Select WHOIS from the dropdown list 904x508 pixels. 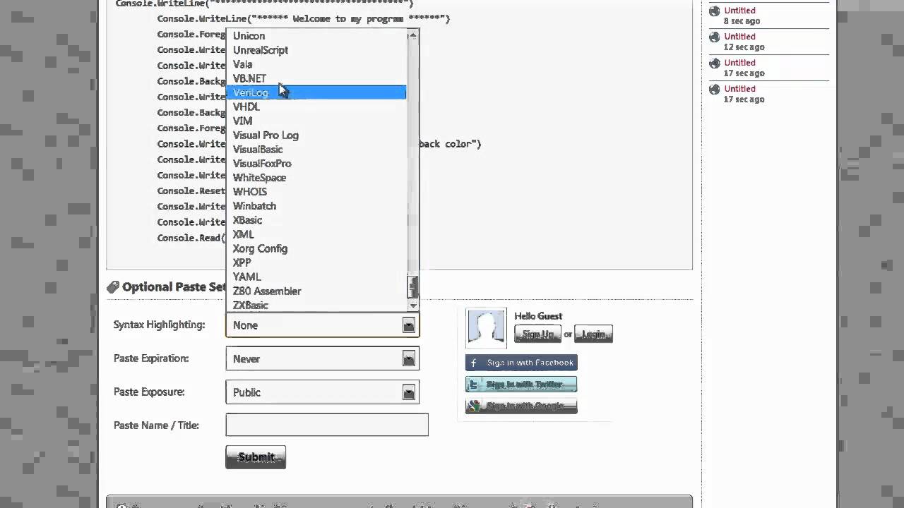pyautogui.click(x=250, y=191)
